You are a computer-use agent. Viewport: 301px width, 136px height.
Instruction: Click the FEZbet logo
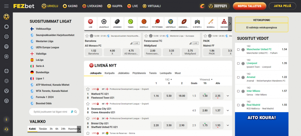tap(24, 6)
